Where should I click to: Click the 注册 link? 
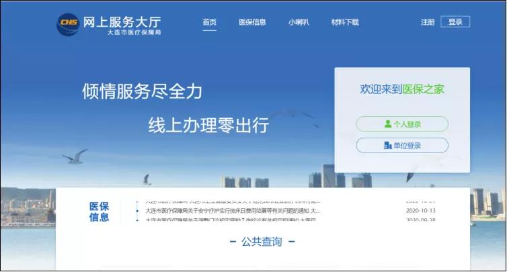(x=428, y=22)
